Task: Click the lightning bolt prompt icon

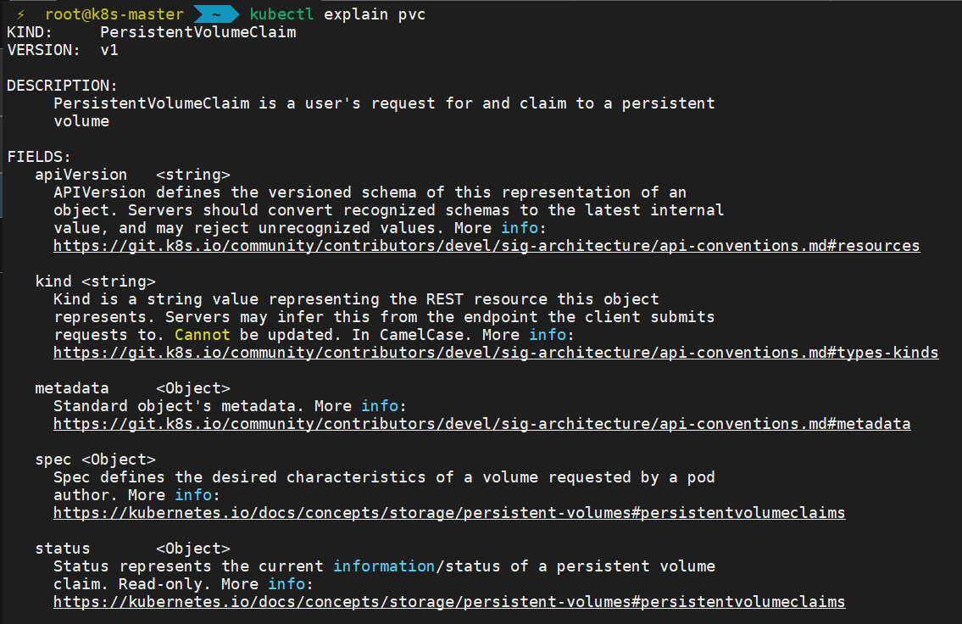Action: [21, 14]
